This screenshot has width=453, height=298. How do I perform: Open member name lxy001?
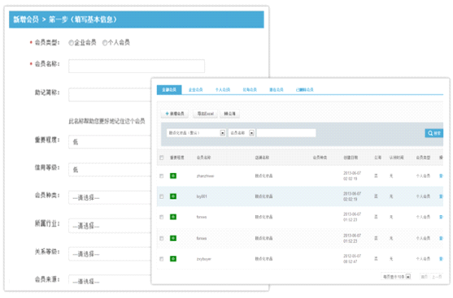[202, 197]
